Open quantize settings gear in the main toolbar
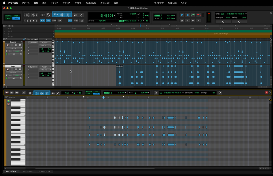This screenshot has height=176, width=273. point(239,22)
